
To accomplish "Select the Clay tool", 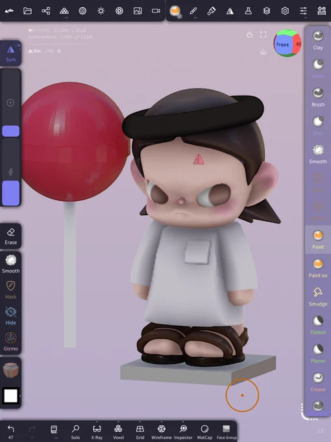I will pyautogui.click(x=318, y=40).
